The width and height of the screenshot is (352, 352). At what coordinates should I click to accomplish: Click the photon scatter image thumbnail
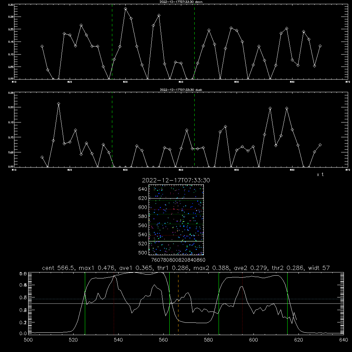coord(176,220)
